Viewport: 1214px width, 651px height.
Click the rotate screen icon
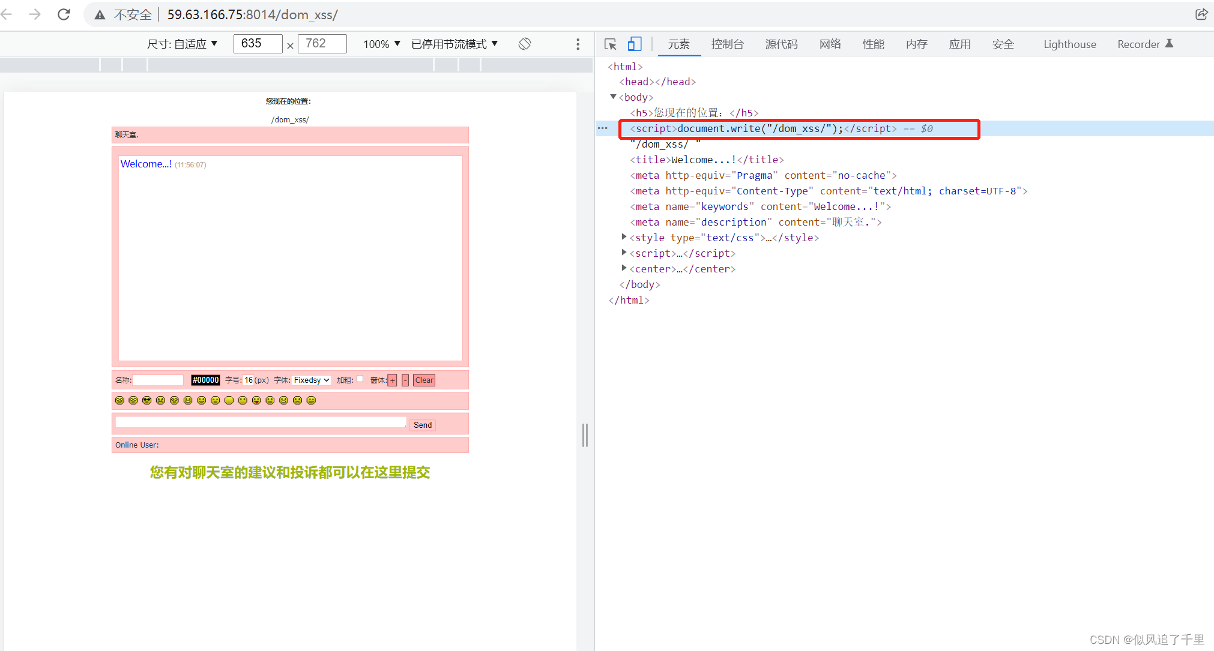(525, 44)
